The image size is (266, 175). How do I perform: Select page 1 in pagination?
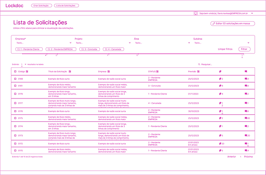[241, 157]
